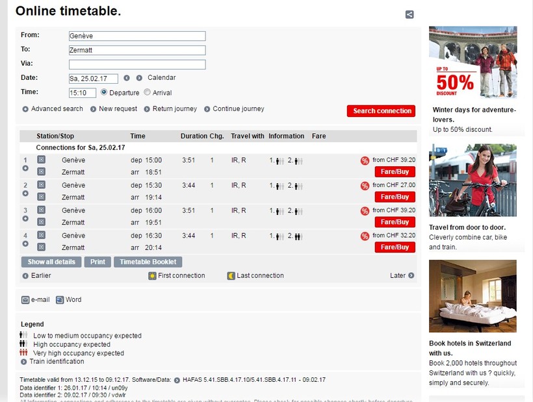Click the discount percent icon for connection 3
Viewport: 533px width, 402px height.
pyautogui.click(x=365, y=211)
